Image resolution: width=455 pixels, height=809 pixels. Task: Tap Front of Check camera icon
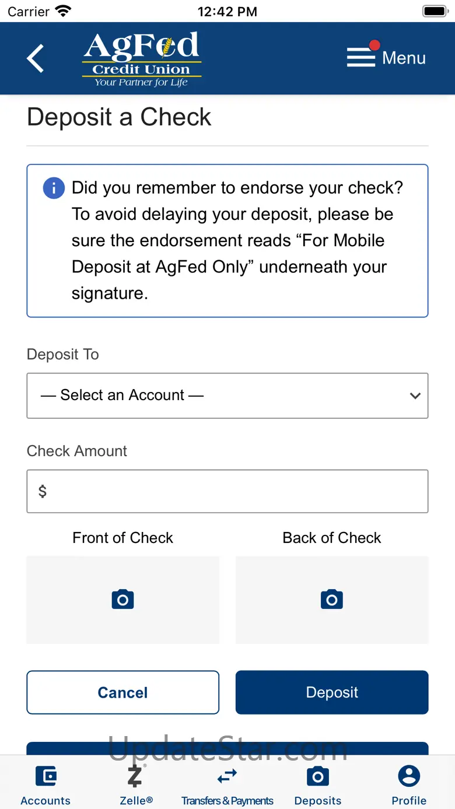point(123,600)
